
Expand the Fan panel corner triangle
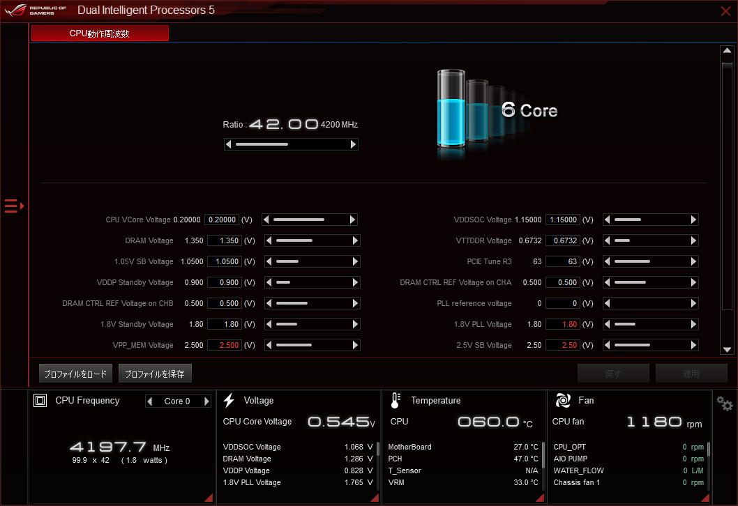[x=705, y=498]
